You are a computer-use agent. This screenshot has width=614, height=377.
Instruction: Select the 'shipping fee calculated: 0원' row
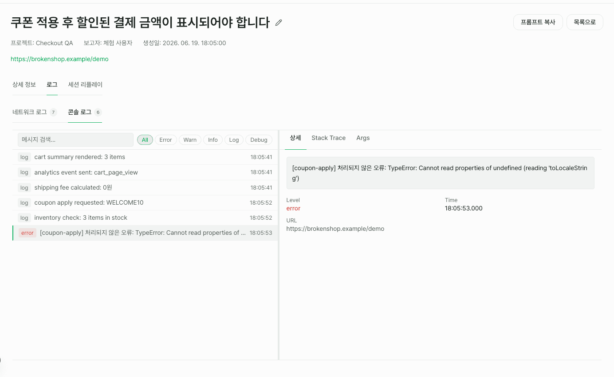click(x=145, y=187)
